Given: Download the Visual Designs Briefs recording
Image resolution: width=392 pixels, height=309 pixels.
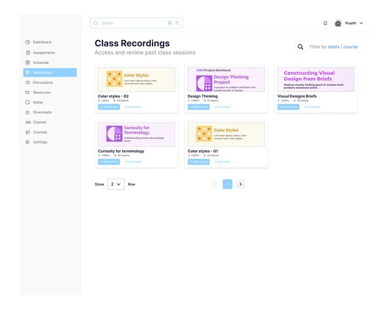Looking at the screenshot, I should pyautogui.click(x=312, y=107).
